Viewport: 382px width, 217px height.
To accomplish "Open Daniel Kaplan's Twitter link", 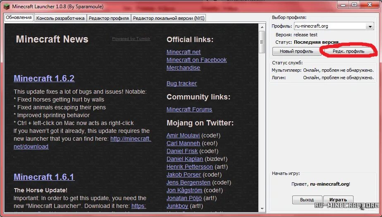I will (x=185, y=159).
